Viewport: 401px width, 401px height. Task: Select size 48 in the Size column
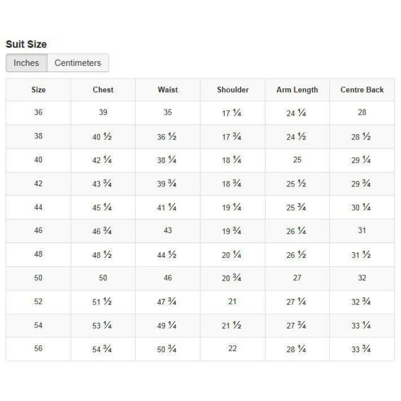38,254
